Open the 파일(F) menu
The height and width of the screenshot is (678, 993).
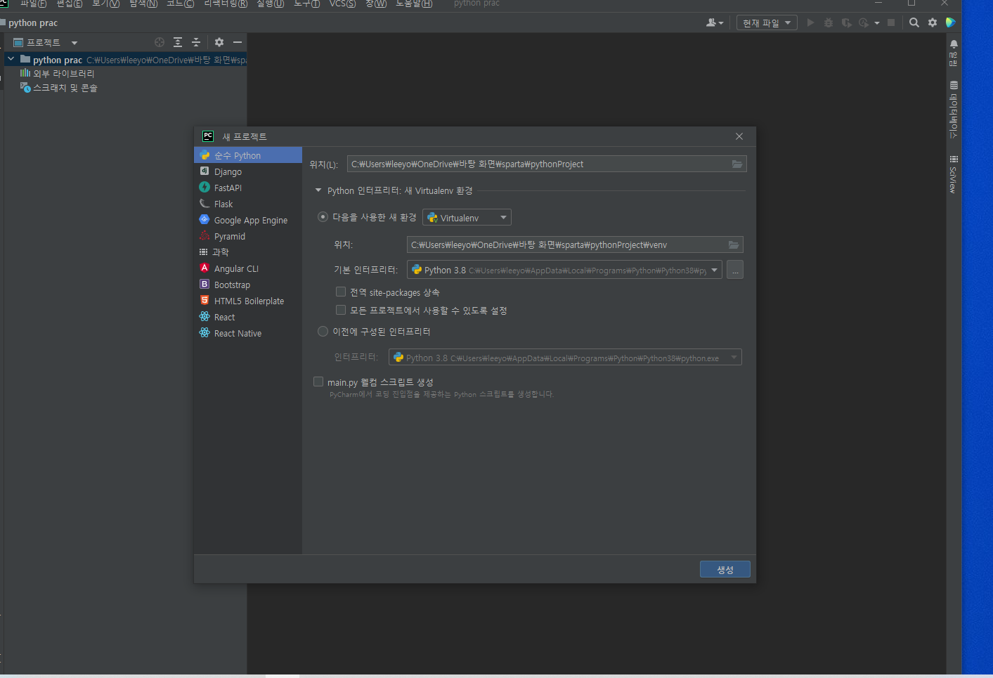tap(33, 4)
